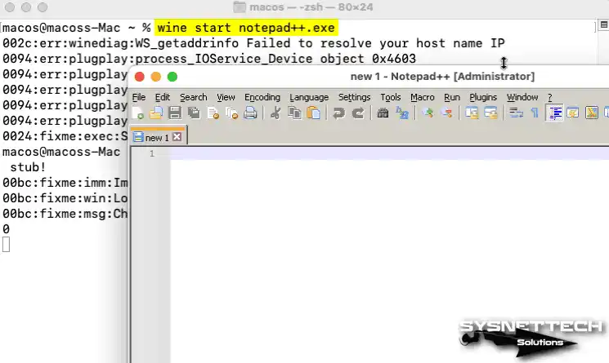
Task: Click the user-defined language dialog icon
Action: [573, 113]
